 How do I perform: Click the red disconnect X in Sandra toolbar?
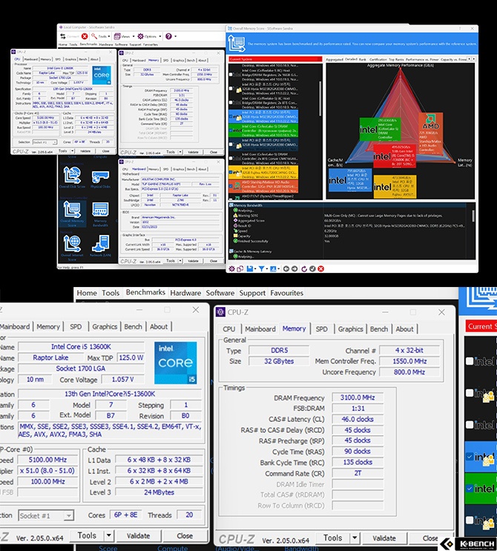pyautogui.click(x=85, y=36)
